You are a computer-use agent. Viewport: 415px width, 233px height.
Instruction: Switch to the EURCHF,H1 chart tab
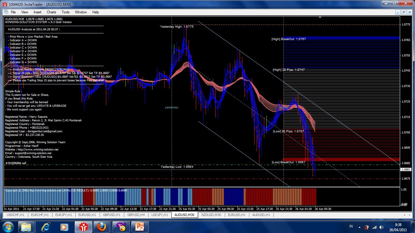pos(40,215)
